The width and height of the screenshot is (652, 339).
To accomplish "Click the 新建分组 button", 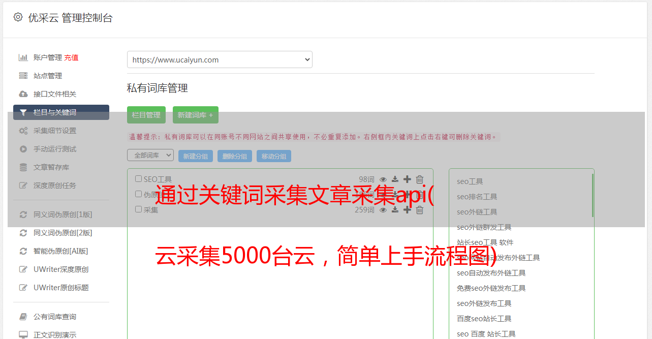I will click(x=196, y=156).
